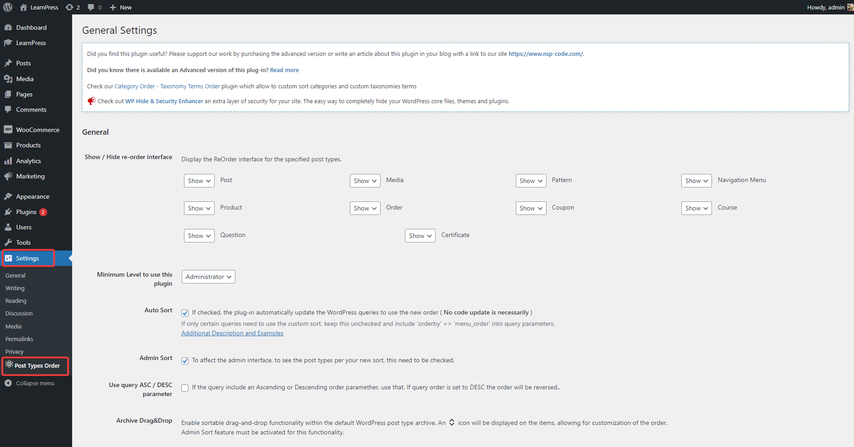Open the Dashboard sidebar icon
854x447 pixels.
coord(8,27)
